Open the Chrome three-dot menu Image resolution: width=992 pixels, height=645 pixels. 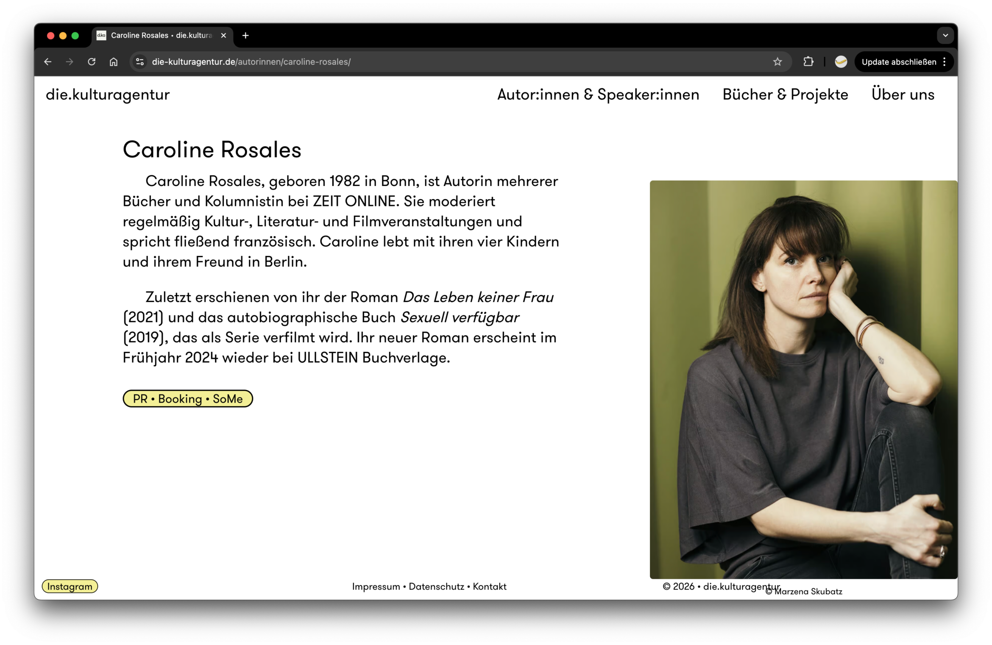pyautogui.click(x=944, y=62)
